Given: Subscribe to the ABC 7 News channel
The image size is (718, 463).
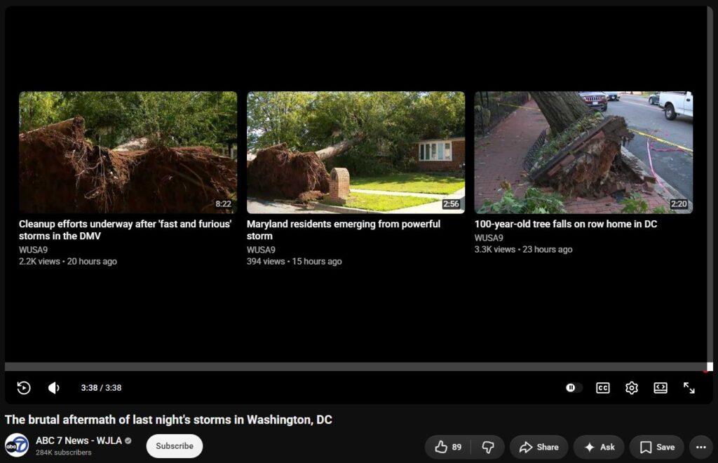Looking at the screenshot, I should point(175,446).
